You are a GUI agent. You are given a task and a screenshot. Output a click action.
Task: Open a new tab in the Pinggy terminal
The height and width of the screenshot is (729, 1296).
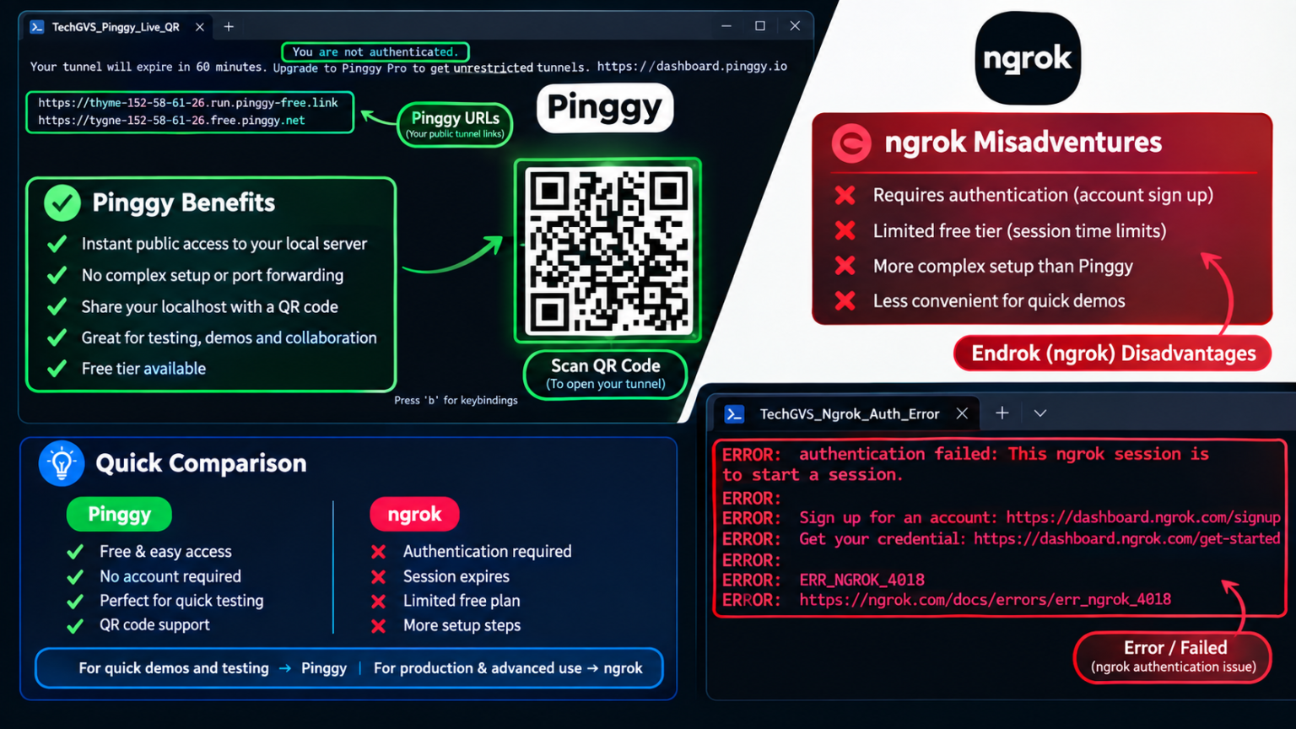[229, 27]
